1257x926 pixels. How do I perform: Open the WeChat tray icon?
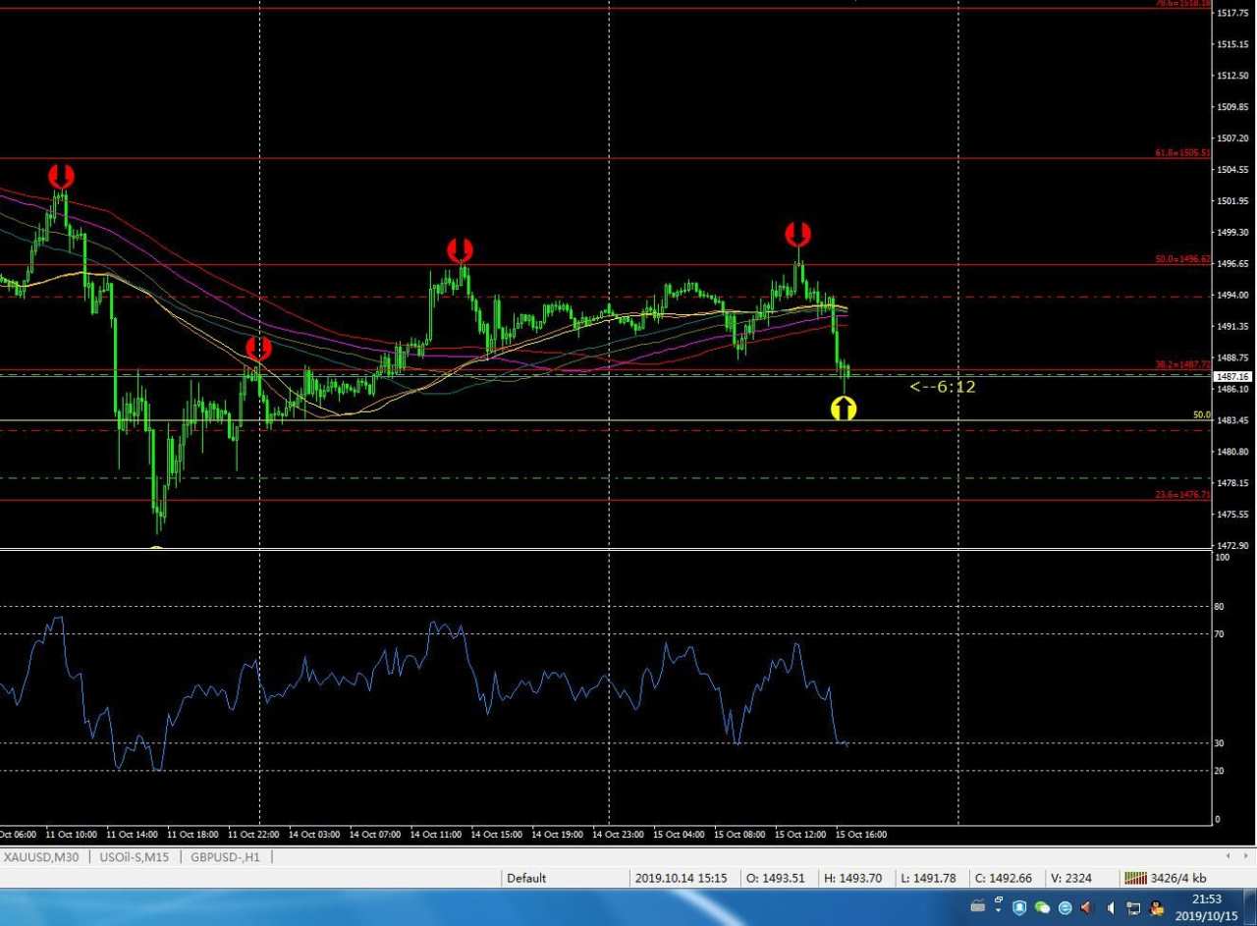coord(1043,907)
